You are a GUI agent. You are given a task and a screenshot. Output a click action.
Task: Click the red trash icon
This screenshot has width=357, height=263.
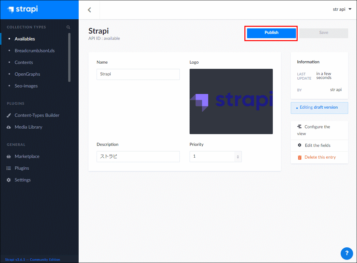point(300,157)
